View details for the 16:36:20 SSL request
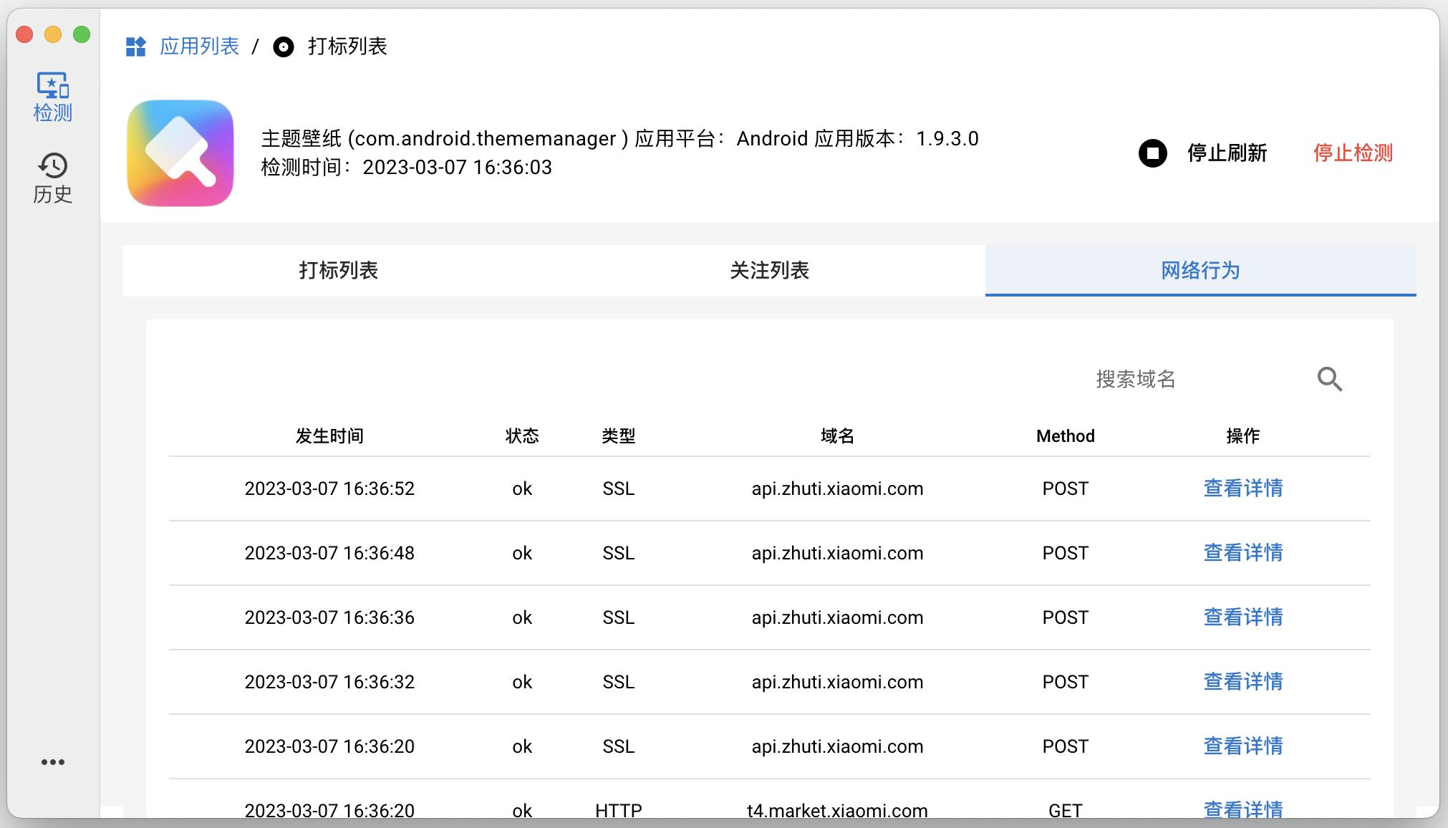 1243,746
